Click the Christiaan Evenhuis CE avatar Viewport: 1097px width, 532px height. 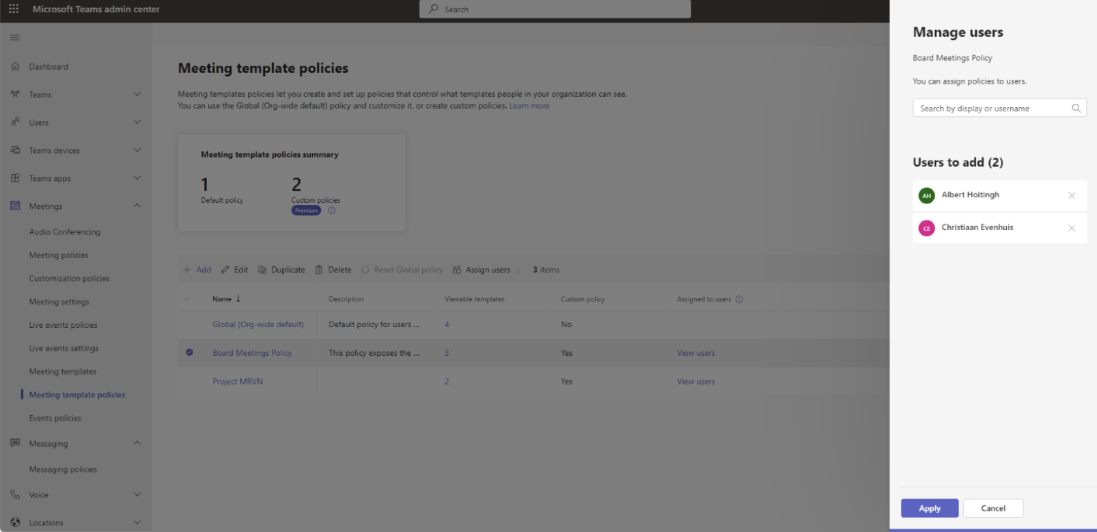(926, 228)
